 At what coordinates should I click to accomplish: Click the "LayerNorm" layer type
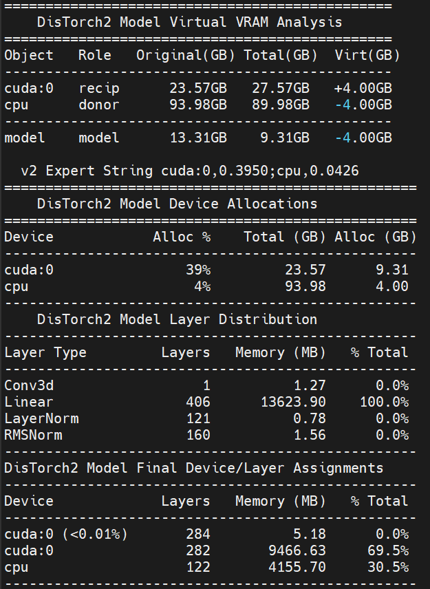point(41,419)
